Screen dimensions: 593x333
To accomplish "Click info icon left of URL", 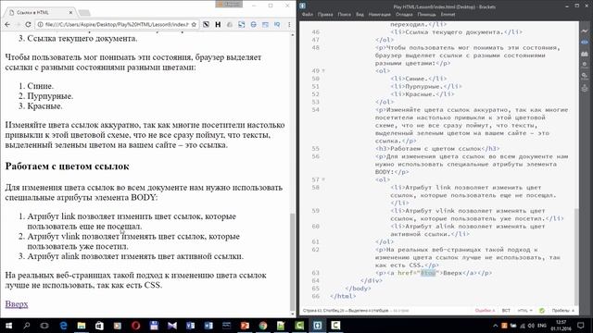I will pos(40,24).
